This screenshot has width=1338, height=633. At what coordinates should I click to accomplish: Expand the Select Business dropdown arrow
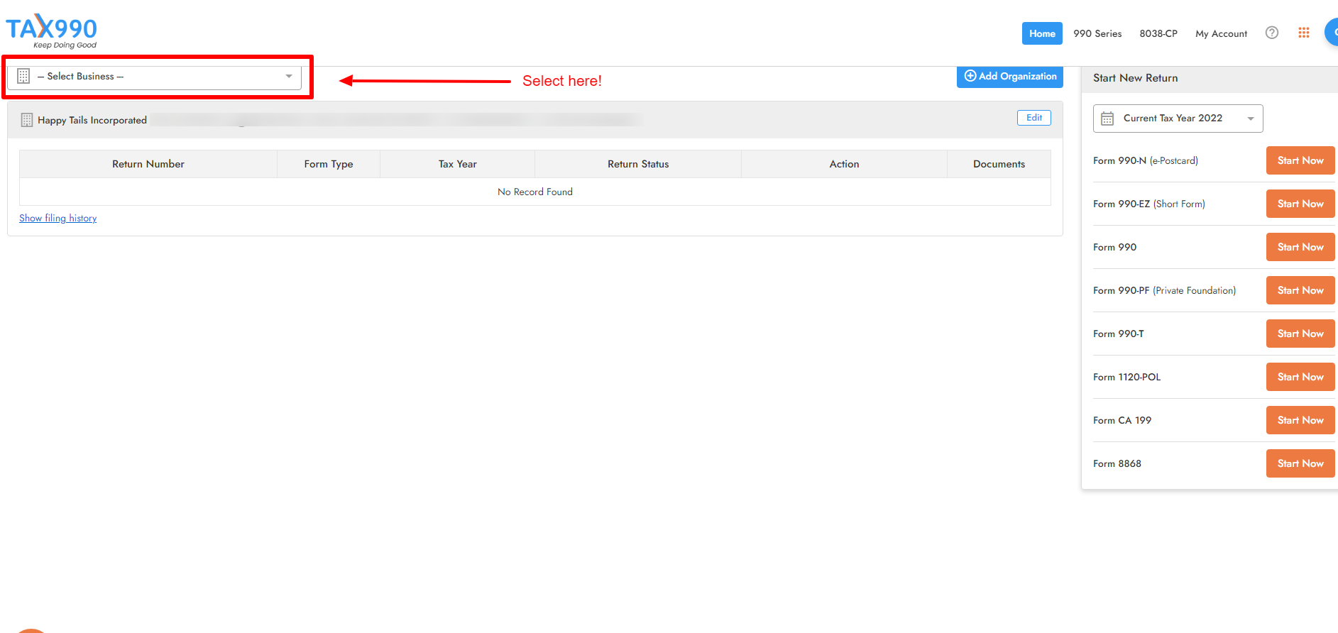point(289,76)
